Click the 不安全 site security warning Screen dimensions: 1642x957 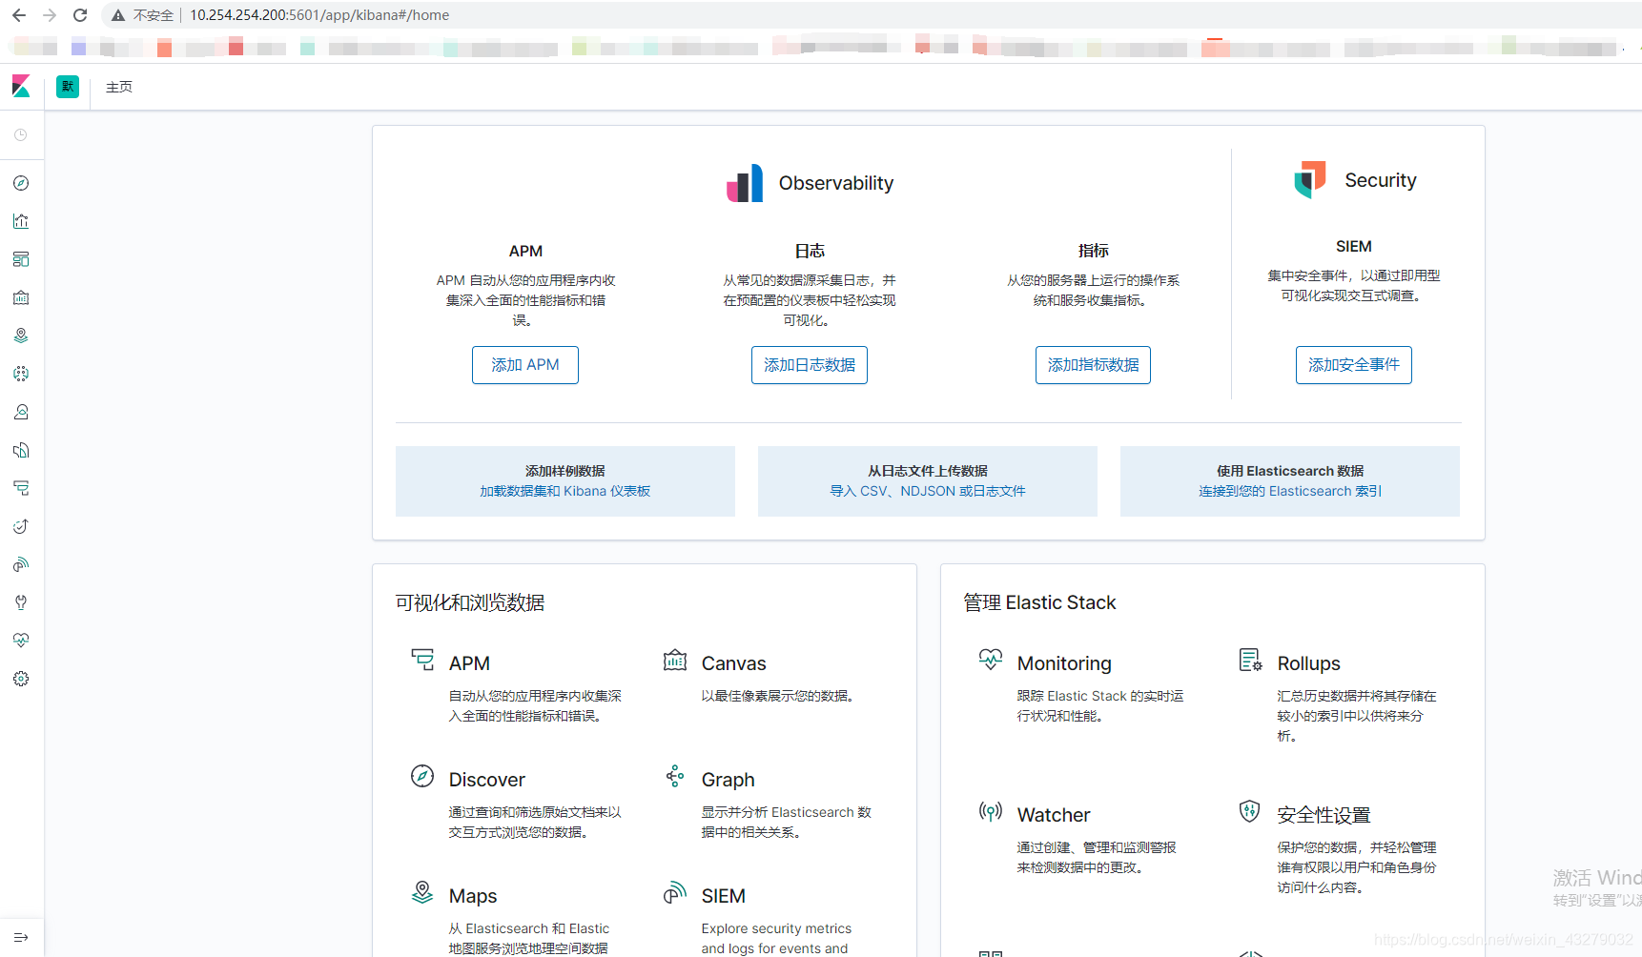(x=143, y=15)
